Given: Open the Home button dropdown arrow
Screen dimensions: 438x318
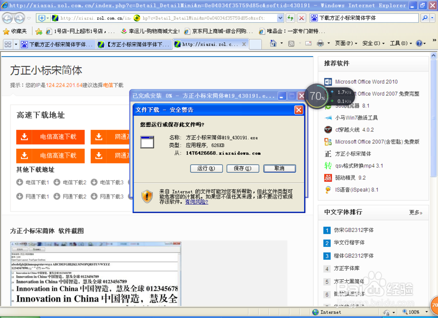Looking at the screenshot, I should (x=282, y=43).
